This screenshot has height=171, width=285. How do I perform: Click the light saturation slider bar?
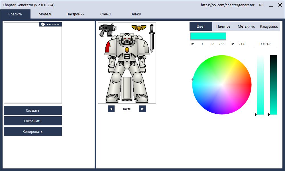coord(260,85)
